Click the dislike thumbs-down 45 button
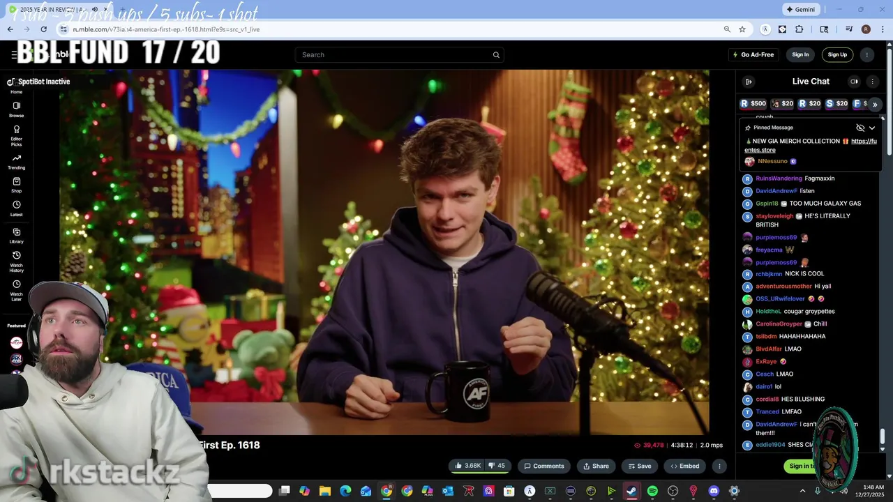Screen dimensions: 893x502 tap(497, 466)
